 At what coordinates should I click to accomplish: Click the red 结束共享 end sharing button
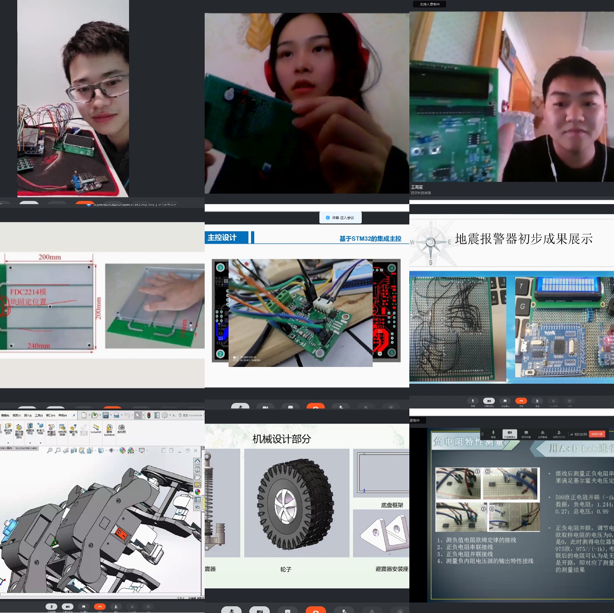[x=597, y=434]
